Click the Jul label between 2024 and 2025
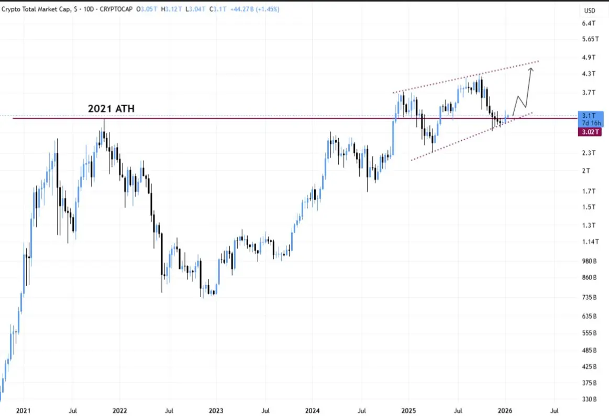Viewport: 609px width, 416px height. coord(362,411)
